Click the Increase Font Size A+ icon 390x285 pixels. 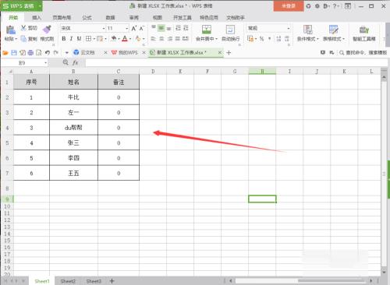tap(134, 28)
